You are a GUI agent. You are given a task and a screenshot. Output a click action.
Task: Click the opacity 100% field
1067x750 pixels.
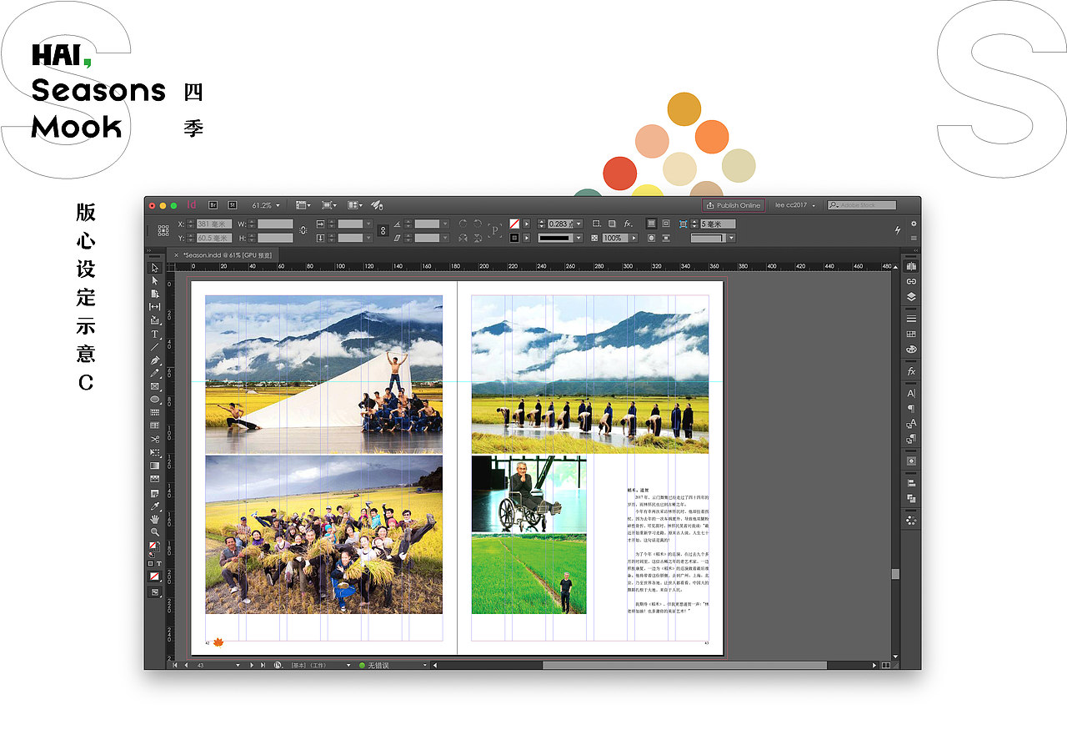coord(614,238)
